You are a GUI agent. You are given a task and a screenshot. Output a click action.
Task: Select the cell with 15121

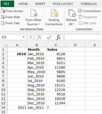tap(56, 85)
